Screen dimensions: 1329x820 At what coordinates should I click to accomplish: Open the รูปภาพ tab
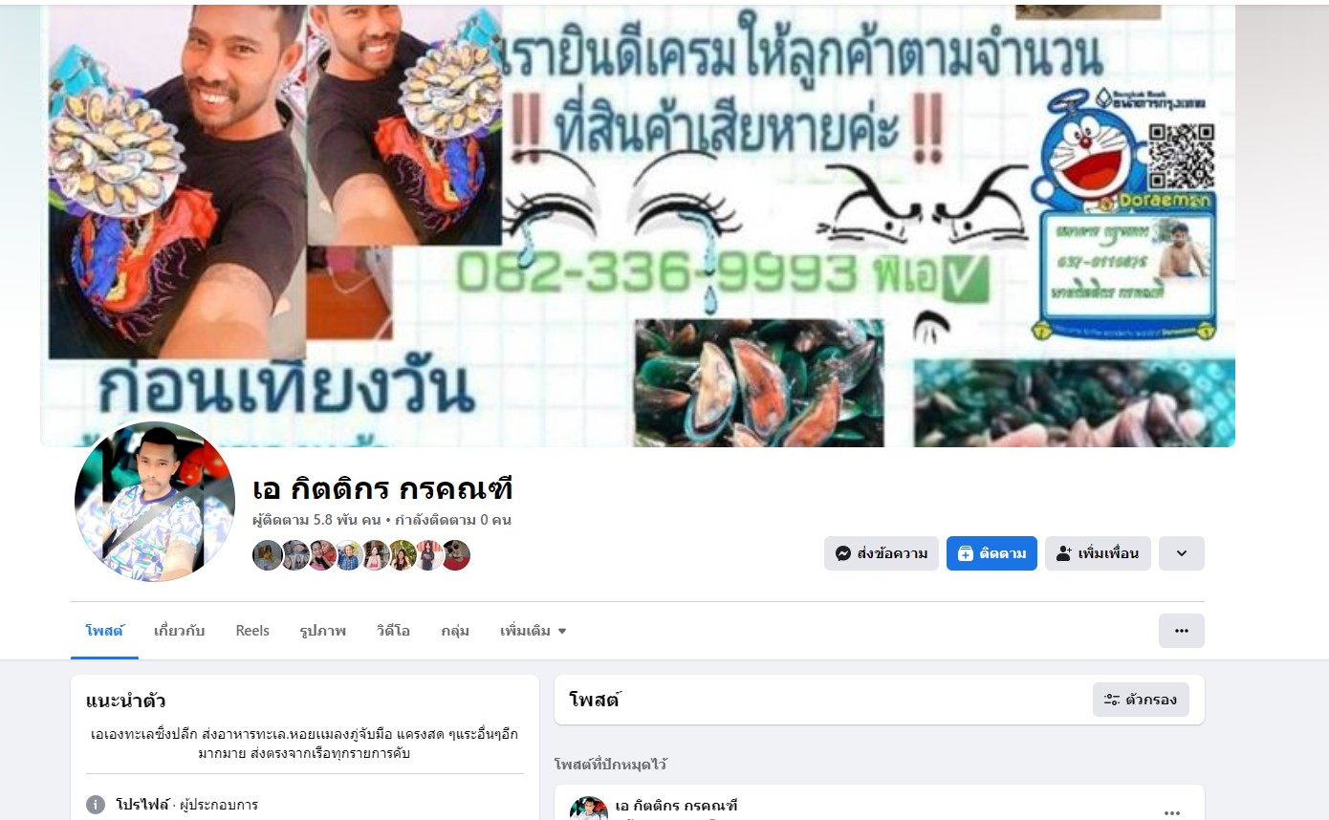click(323, 631)
